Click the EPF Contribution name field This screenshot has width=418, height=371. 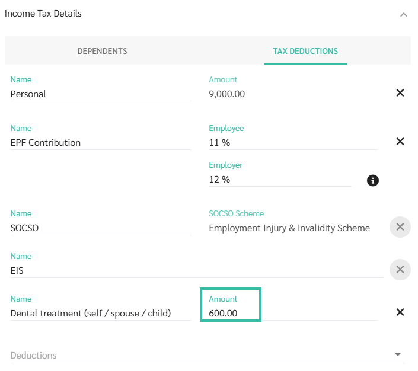(100, 142)
